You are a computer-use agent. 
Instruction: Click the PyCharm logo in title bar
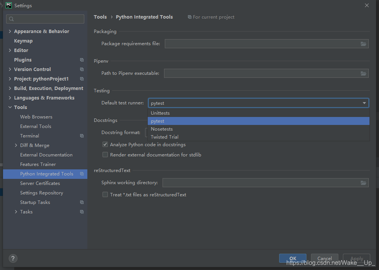click(x=8, y=5)
